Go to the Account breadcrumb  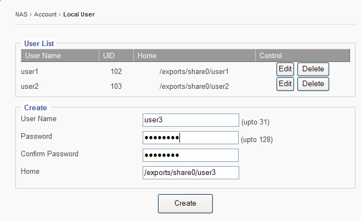(45, 14)
